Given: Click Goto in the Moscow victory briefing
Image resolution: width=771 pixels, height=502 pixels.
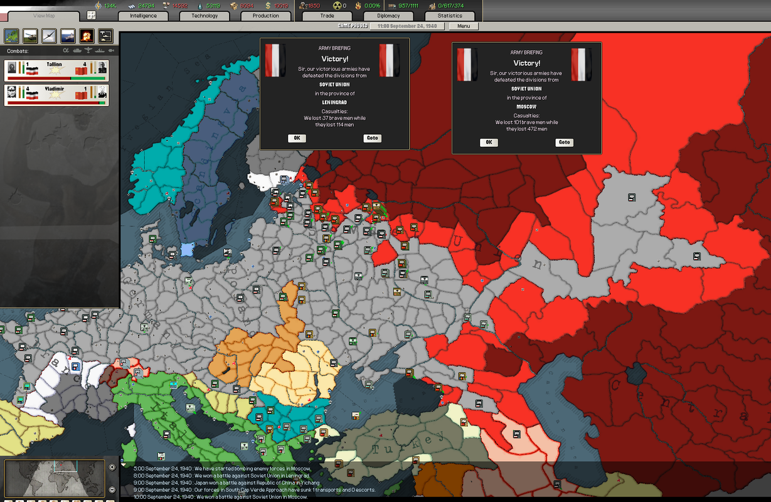Looking at the screenshot, I should point(565,142).
